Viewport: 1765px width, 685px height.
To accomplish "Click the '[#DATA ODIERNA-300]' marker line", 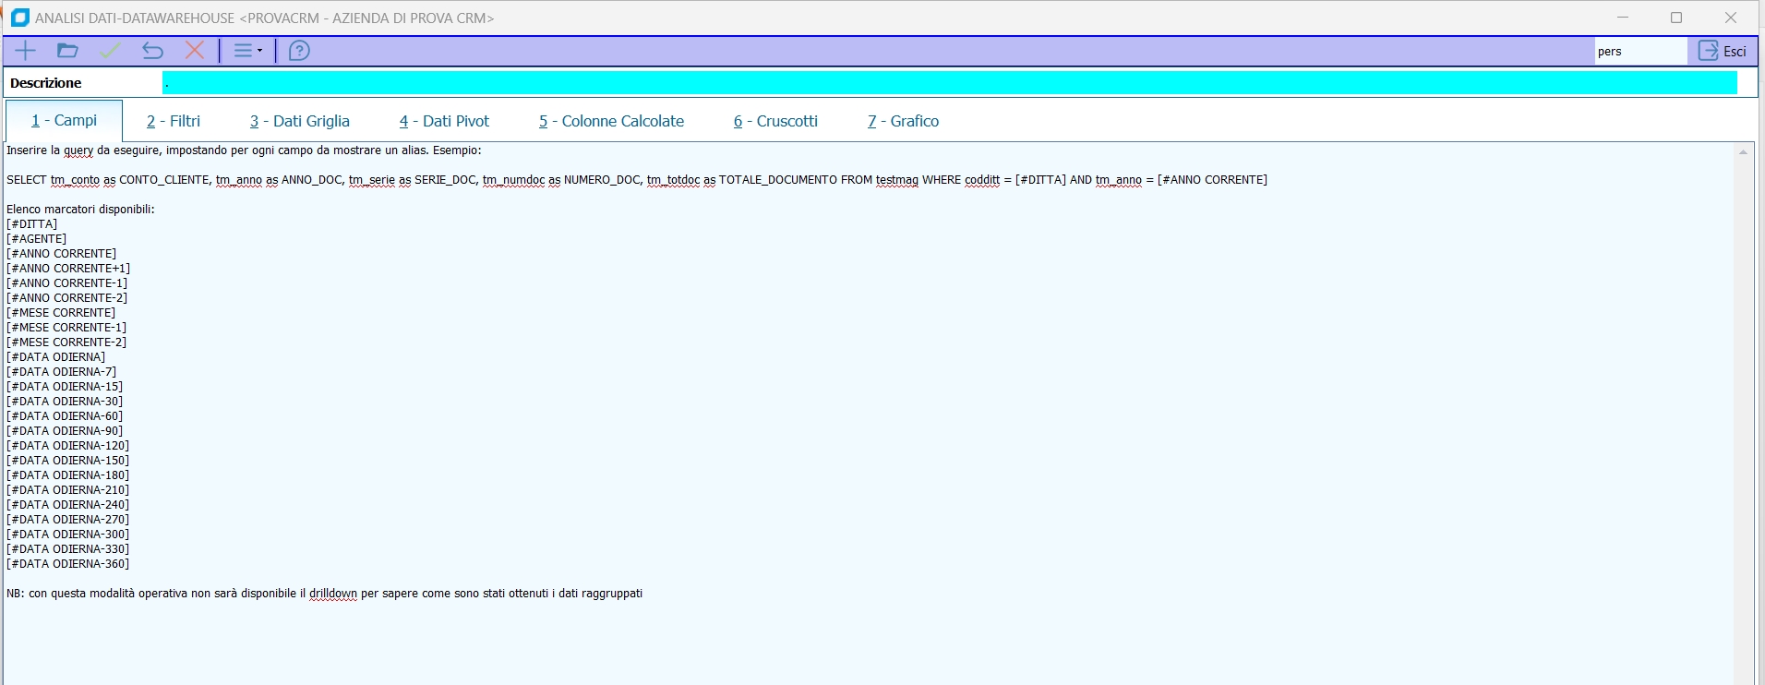I will 68,535.
